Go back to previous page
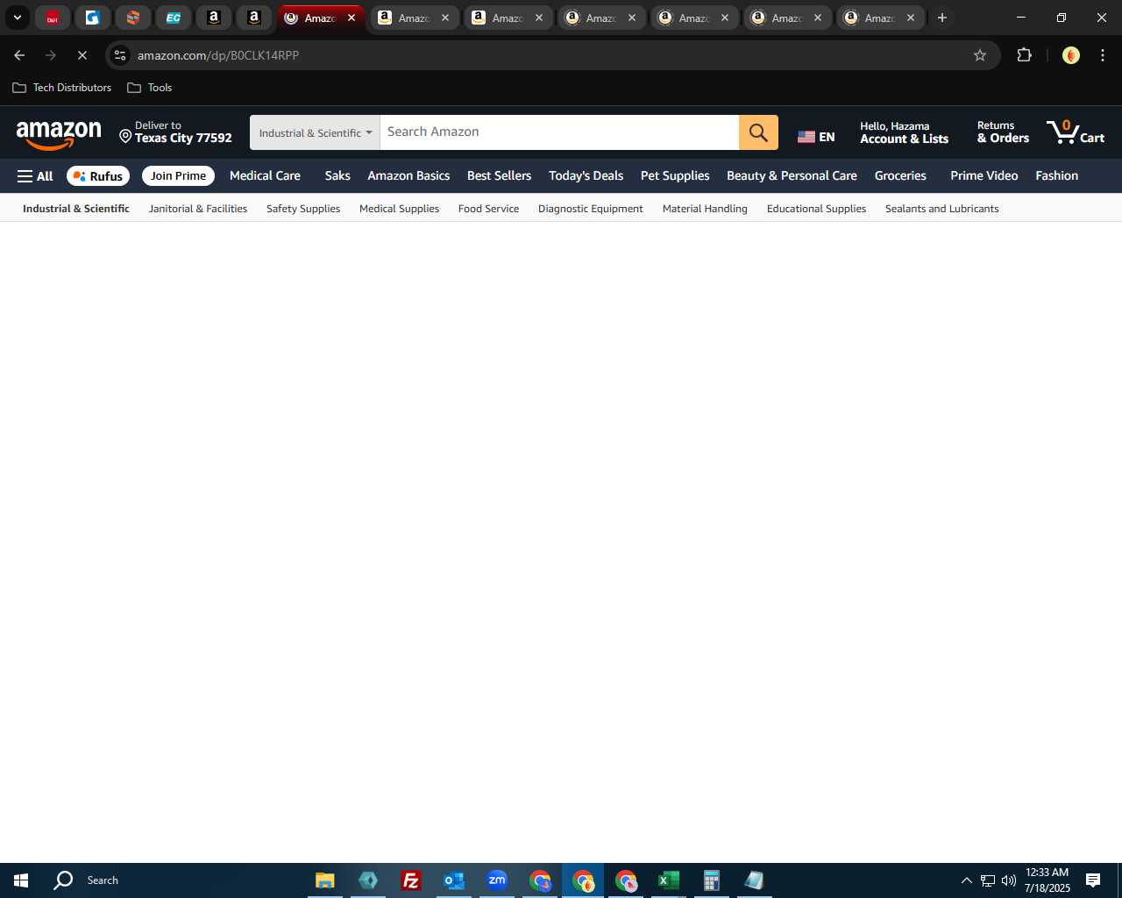The height and width of the screenshot is (898, 1122). [x=19, y=55]
